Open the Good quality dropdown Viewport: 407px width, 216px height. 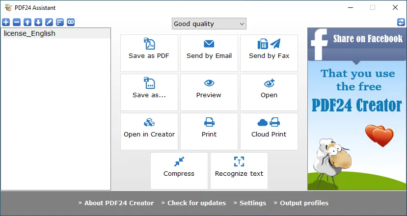[209, 24]
